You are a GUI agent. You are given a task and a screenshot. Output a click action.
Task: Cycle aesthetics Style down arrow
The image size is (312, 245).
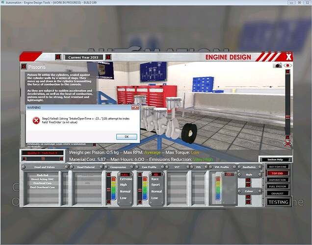pos(248,185)
